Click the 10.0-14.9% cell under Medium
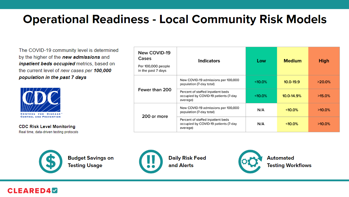 click(x=292, y=96)
